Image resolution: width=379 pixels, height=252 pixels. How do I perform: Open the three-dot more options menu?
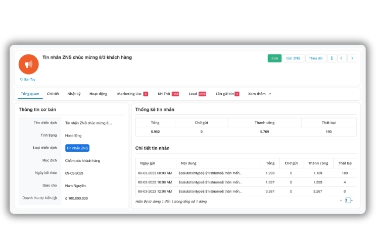point(331,58)
